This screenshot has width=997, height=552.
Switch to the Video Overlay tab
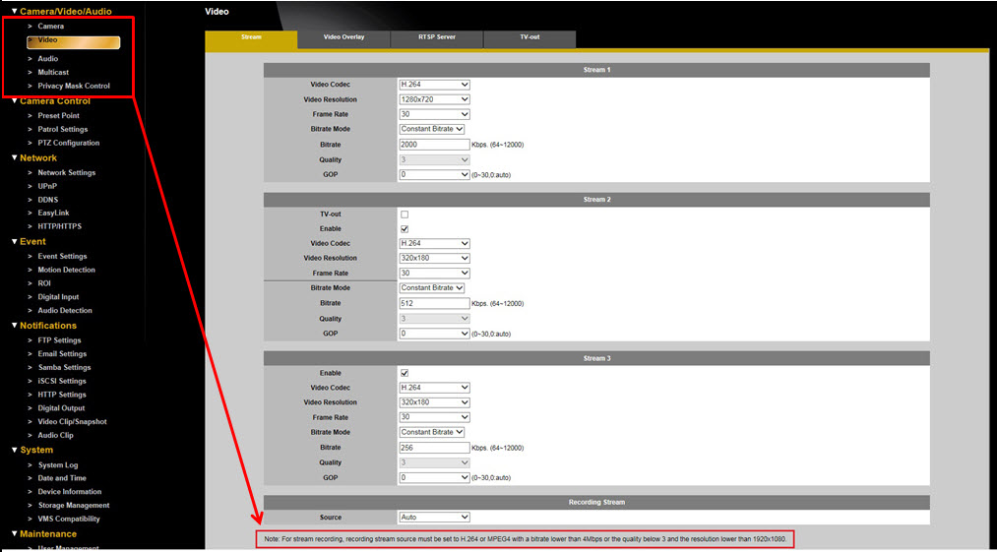(344, 38)
